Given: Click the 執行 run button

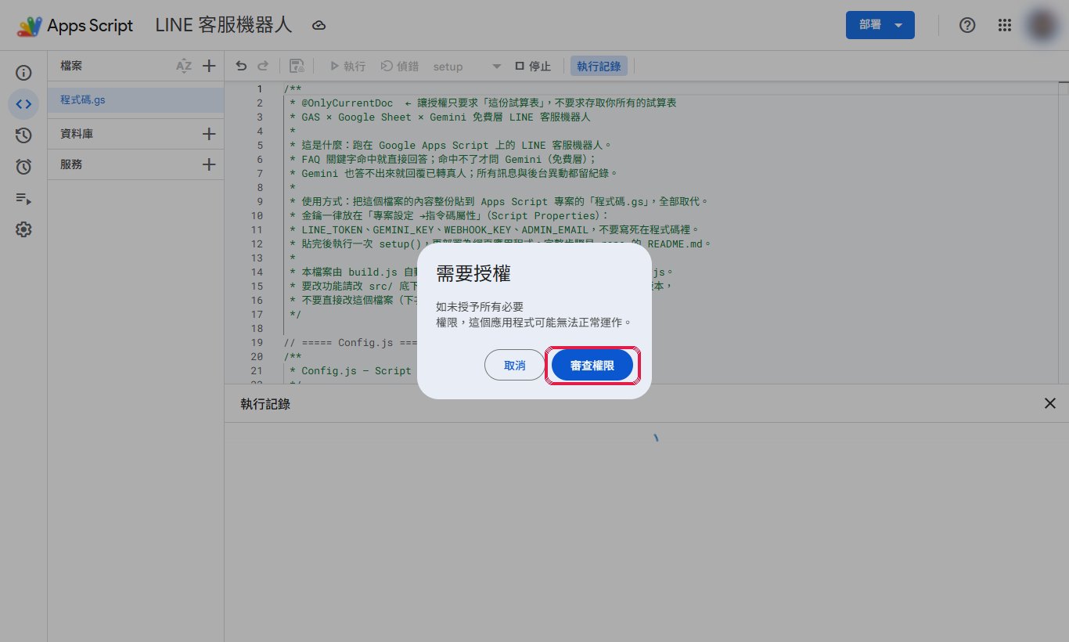Looking at the screenshot, I should [347, 67].
